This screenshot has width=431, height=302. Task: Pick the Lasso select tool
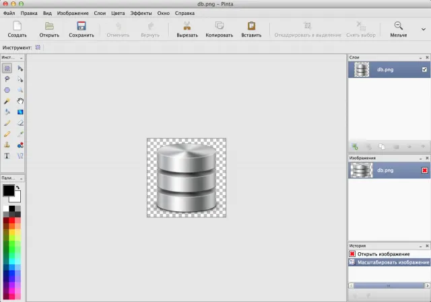pos(7,79)
